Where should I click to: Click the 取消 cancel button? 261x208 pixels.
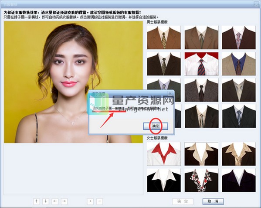point(213,201)
